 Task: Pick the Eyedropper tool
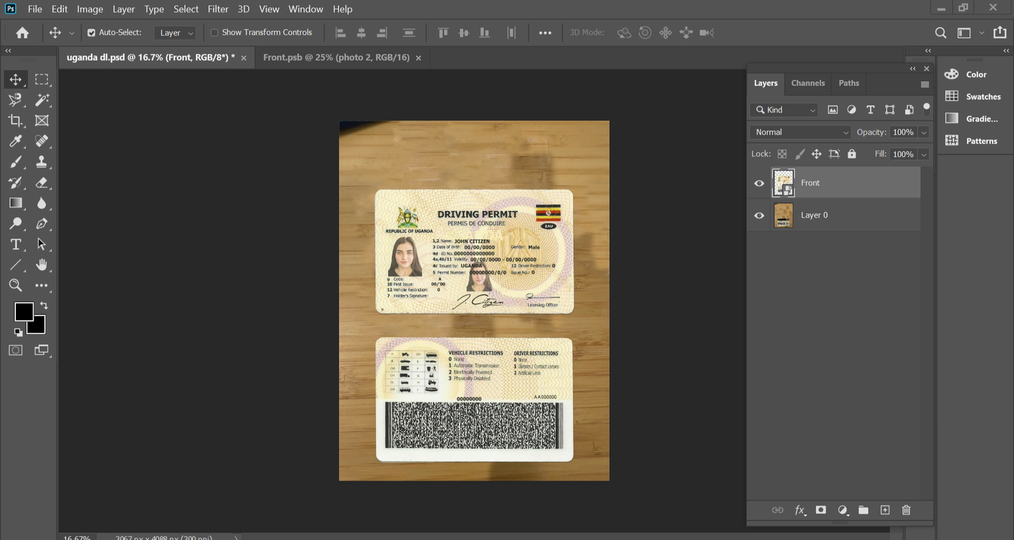[x=15, y=141]
